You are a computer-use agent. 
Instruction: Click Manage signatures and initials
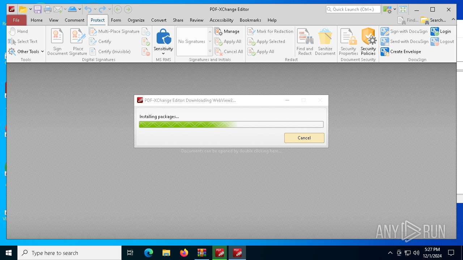[x=227, y=31]
